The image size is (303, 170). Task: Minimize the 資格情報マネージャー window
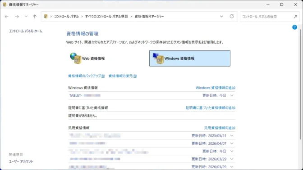click(x=268, y=4)
